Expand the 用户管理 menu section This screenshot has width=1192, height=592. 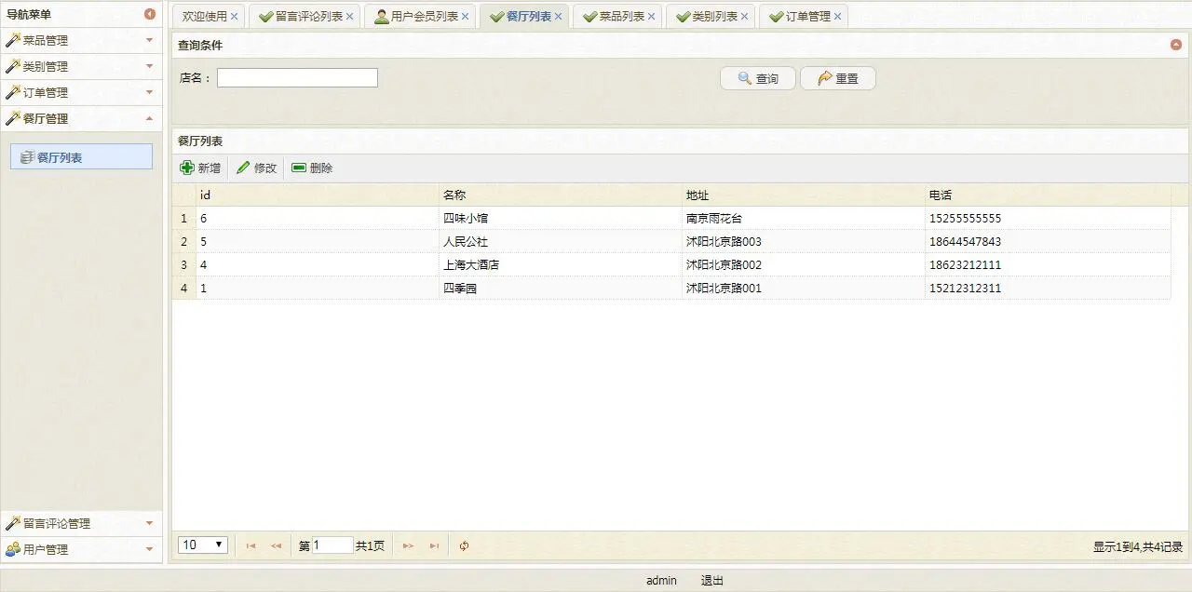point(81,550)
